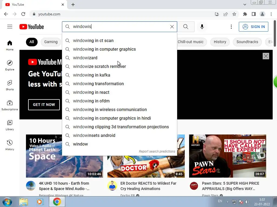Click GET IT NOW on the banner

click(x=44, y=105)
